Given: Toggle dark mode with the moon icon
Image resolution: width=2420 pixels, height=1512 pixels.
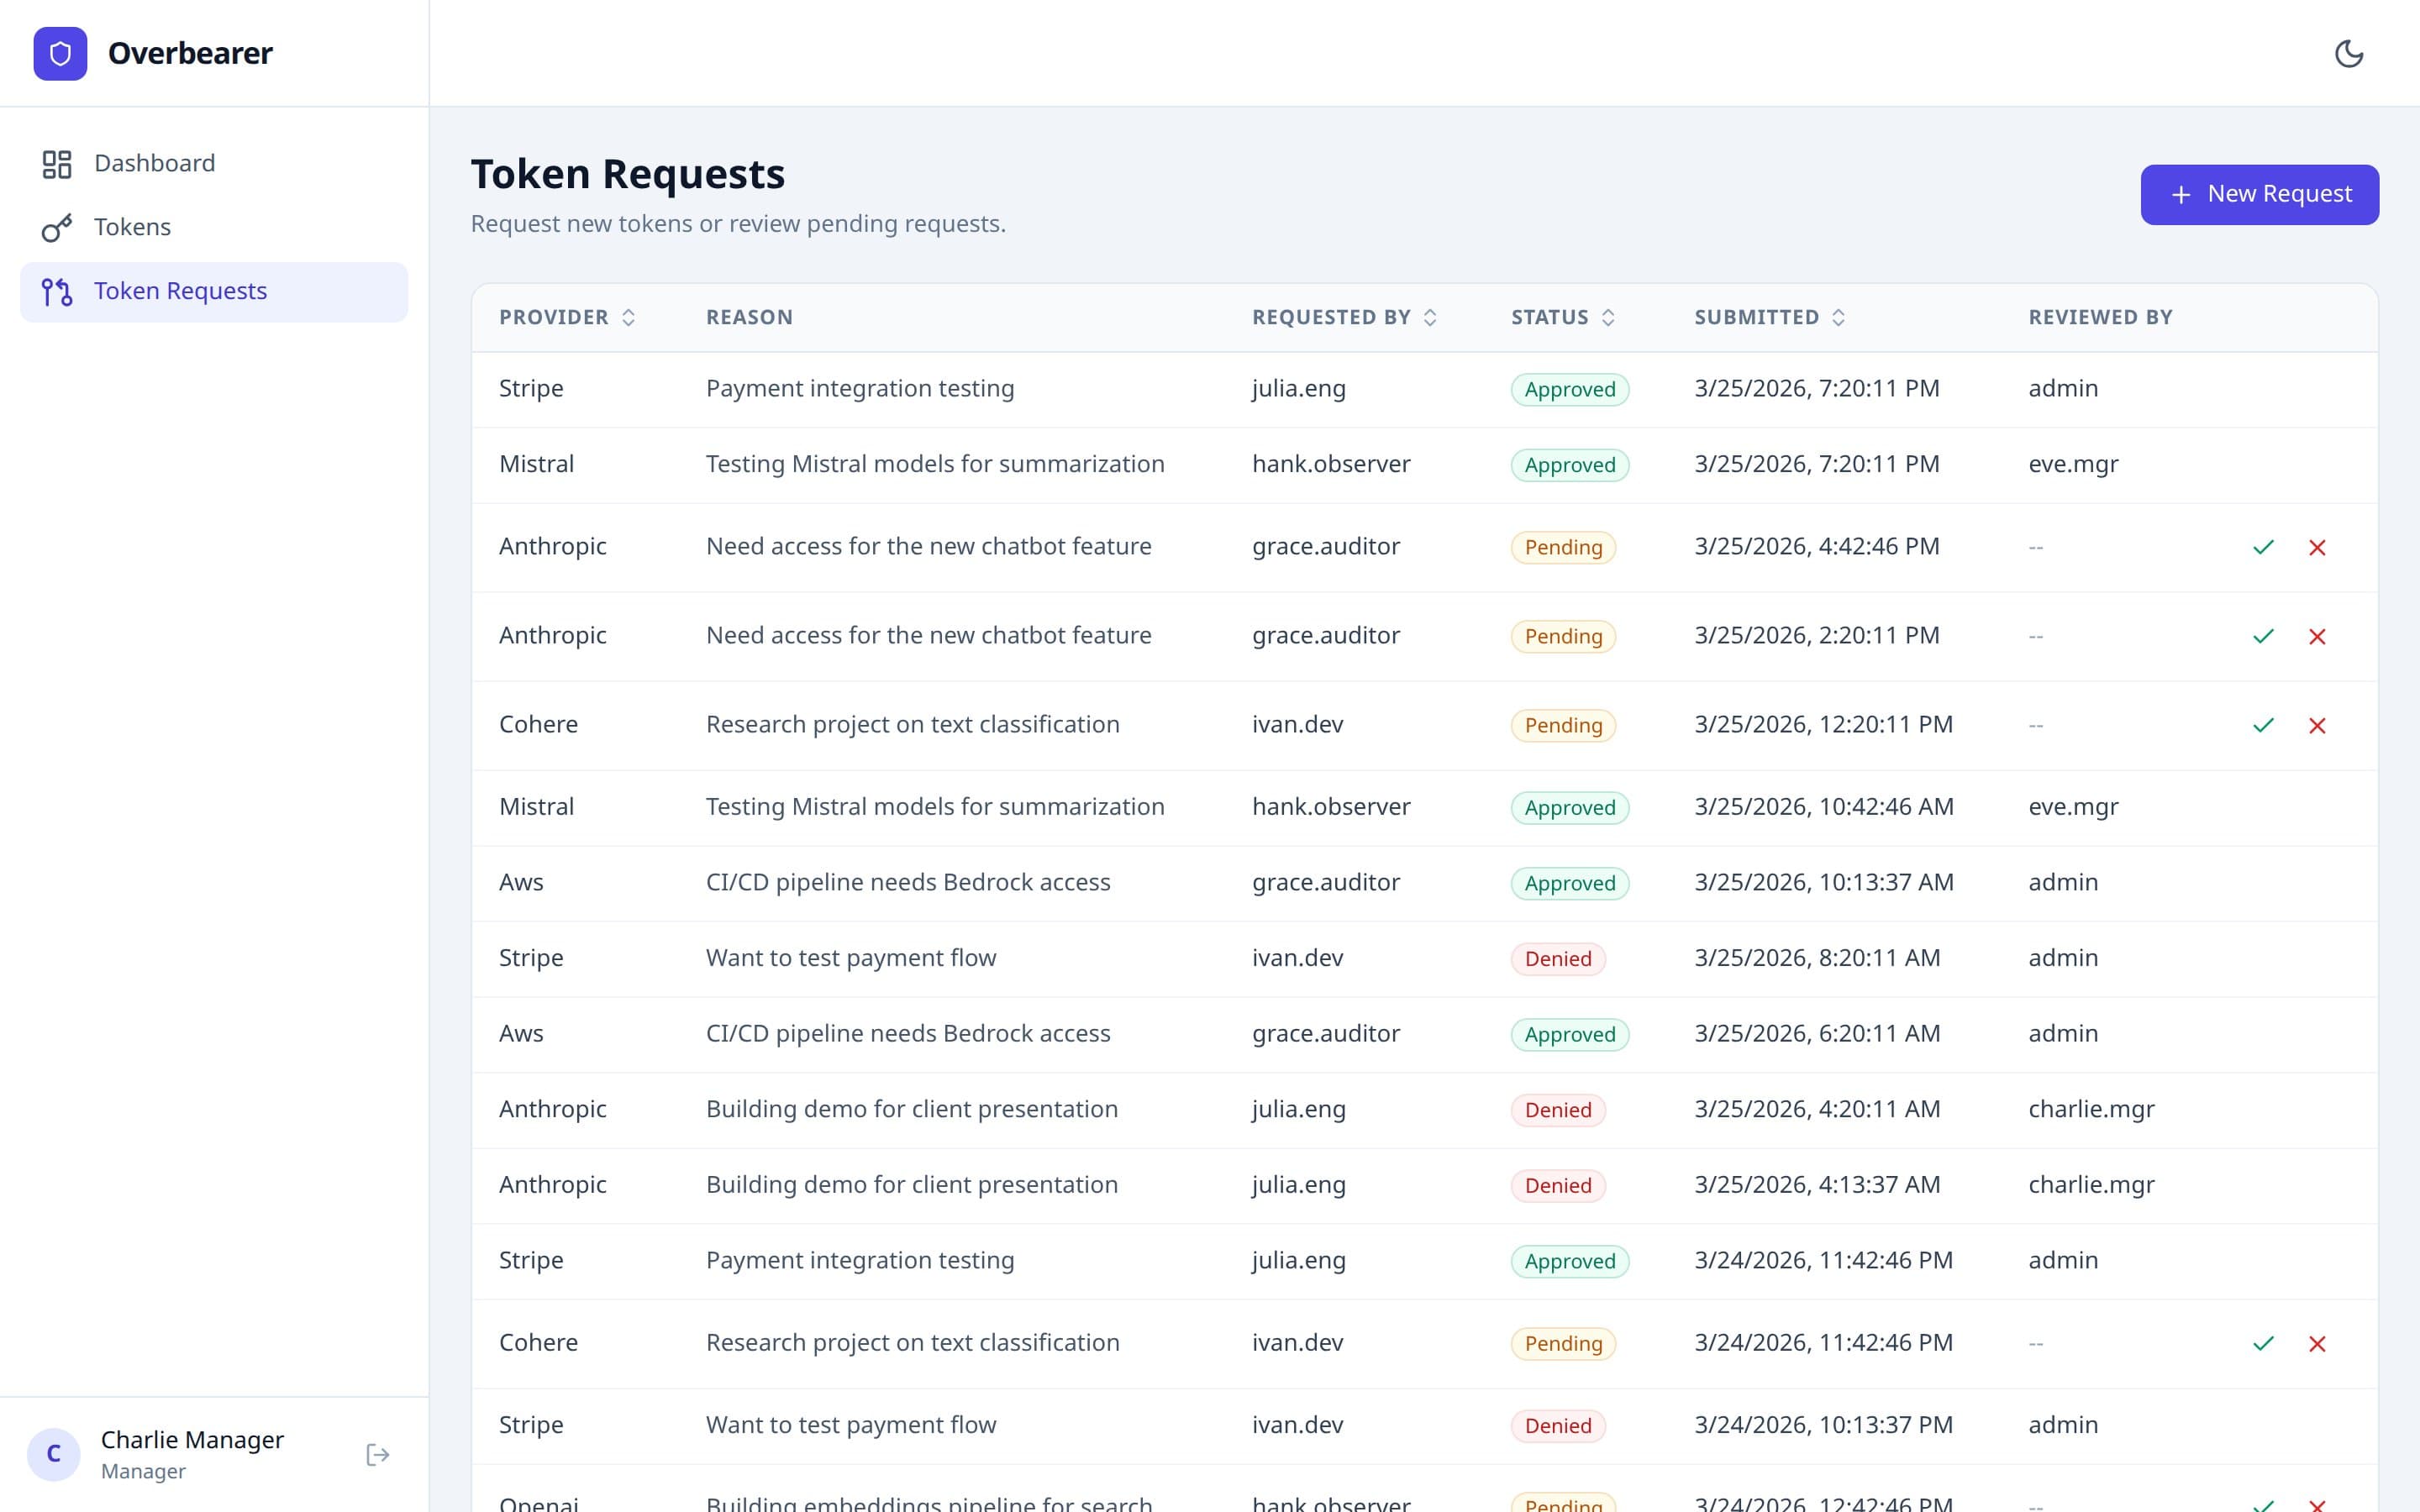Looking at the screenshot, I should tap(2351, 54).
